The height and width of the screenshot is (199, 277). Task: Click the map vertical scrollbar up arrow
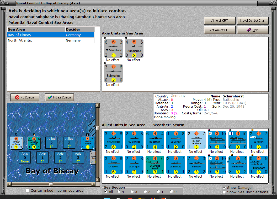point(98,105)
